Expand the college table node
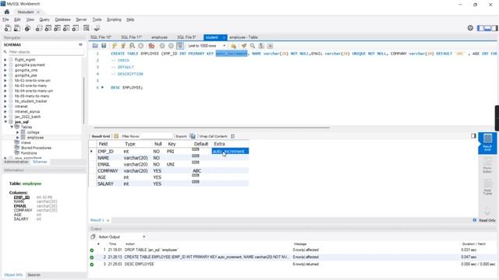The image size is (499, 280). point(17,132)
